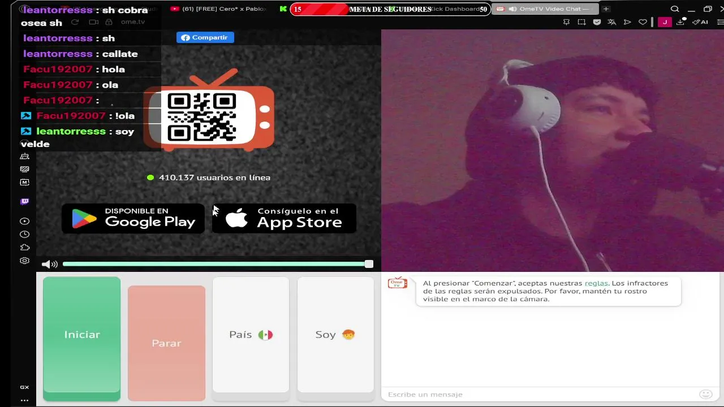This screenshot has width=724, height=407.
Task: Share via the Facebook Compartir button
Action: point(205,37)
